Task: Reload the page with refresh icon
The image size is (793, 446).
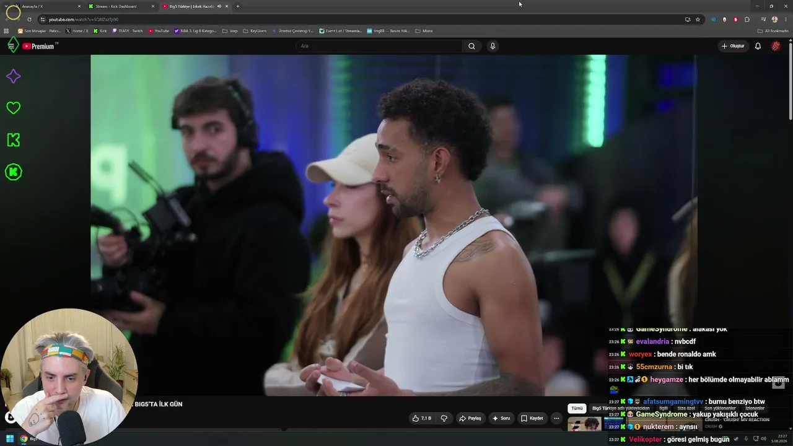Action: [29, 19]
